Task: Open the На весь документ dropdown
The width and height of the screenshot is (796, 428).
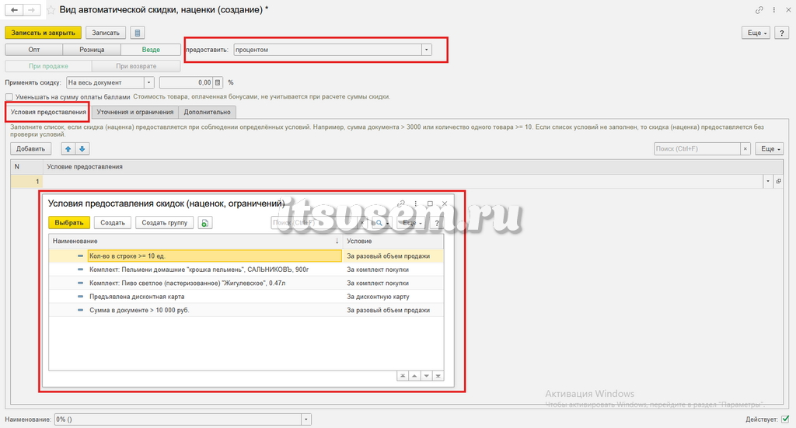Action: coord(148,82)
